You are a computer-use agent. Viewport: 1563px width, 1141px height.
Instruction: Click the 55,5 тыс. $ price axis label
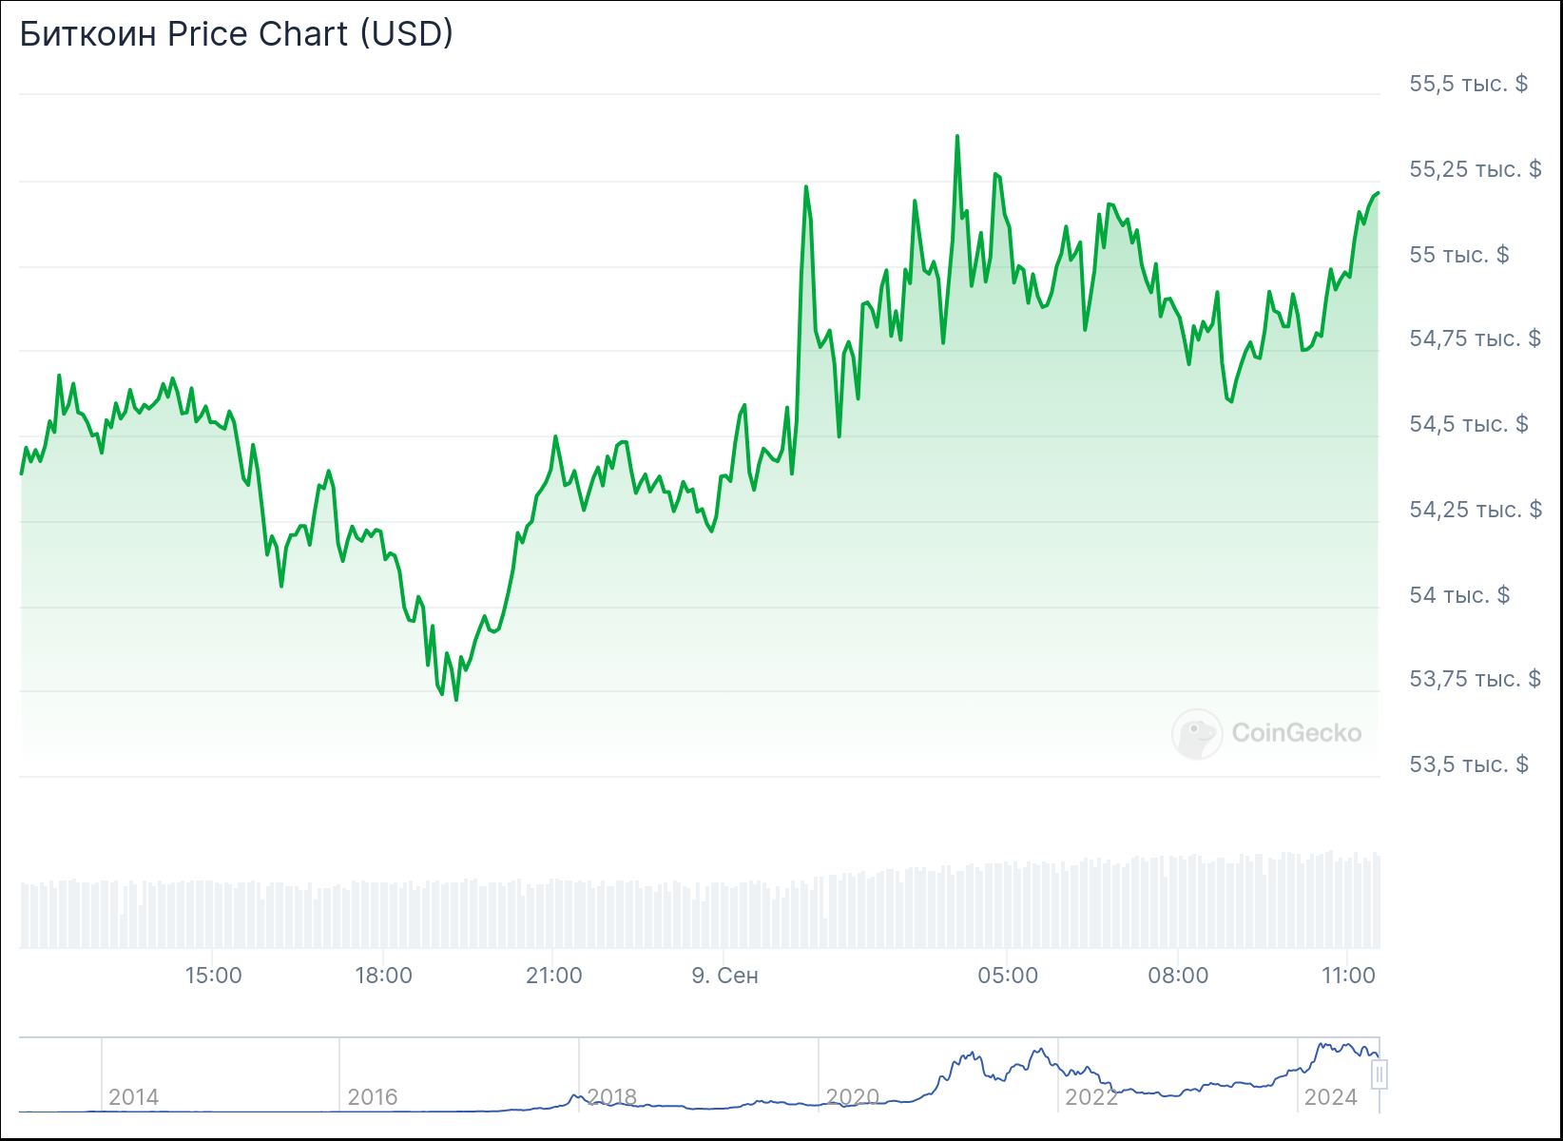(1468, 84)
